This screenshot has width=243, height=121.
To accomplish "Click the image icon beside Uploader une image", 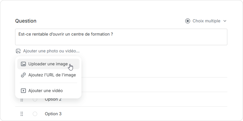I will [23, 64].
